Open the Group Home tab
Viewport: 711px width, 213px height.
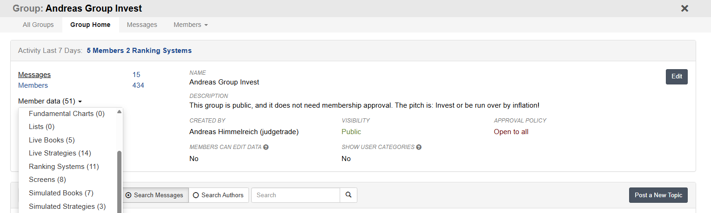click(x=90, y=25)
